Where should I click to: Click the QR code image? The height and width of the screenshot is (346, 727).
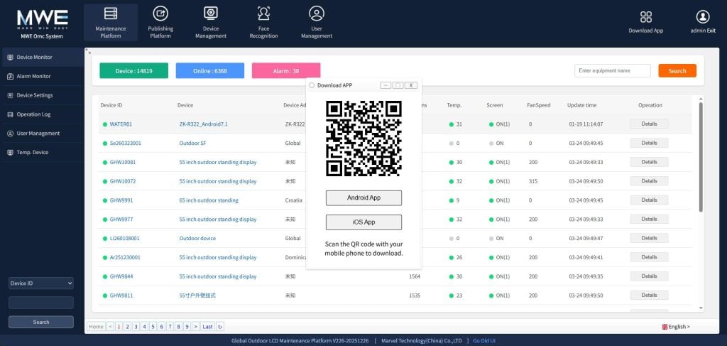(x=364, y=139)
